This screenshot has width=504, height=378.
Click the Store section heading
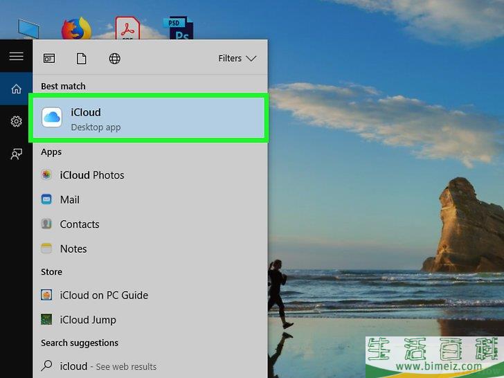click(x=51, y=272)
